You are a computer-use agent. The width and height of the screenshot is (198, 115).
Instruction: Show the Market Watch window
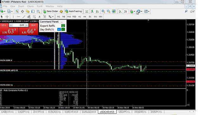click(x=17, y=11)
